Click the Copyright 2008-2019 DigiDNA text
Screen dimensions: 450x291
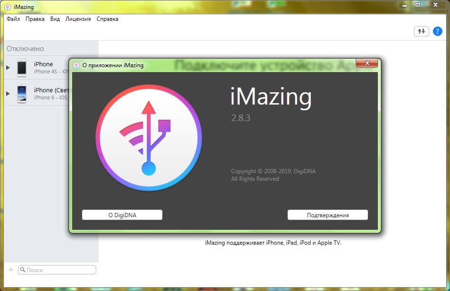[x=273, y=171]
